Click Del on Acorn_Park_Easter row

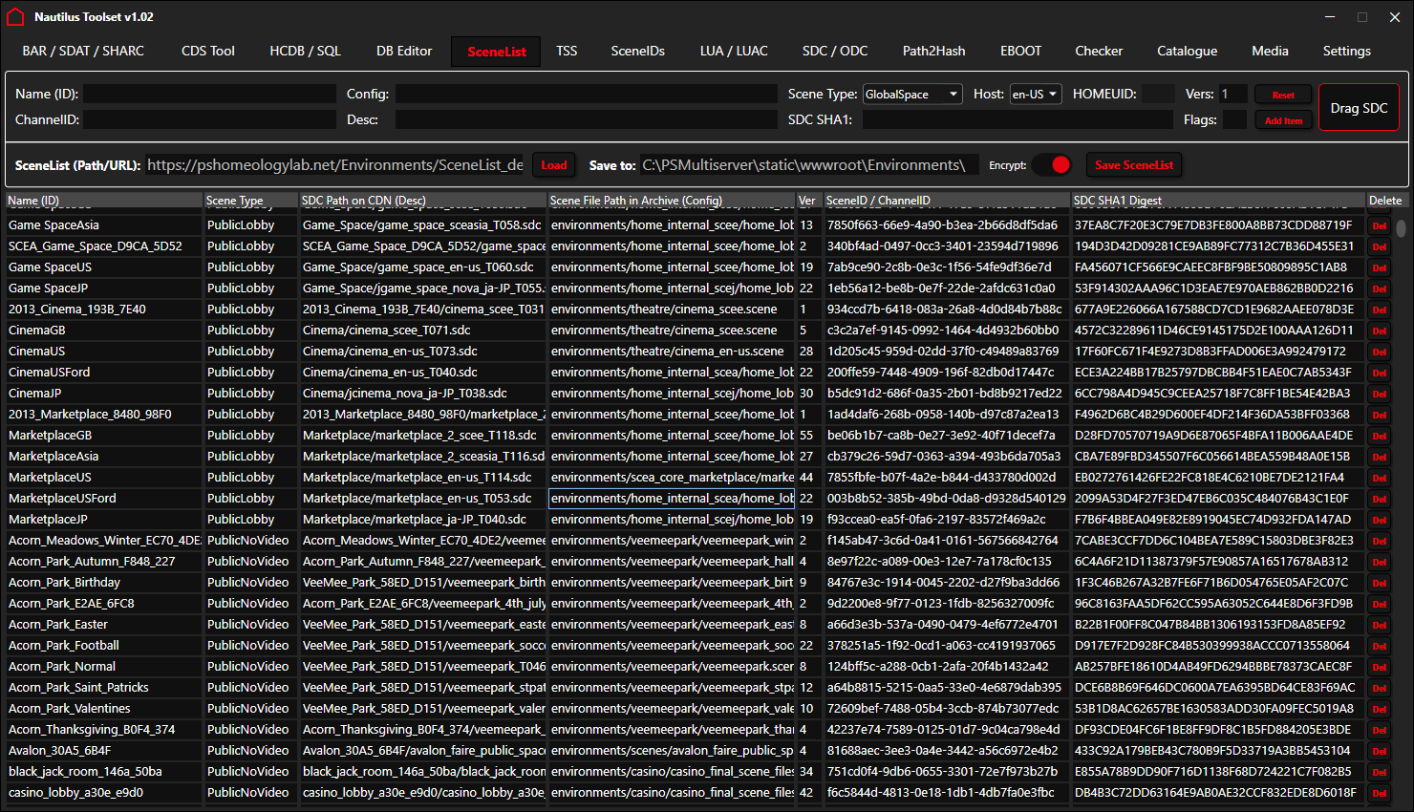[x=1379, y=625]
